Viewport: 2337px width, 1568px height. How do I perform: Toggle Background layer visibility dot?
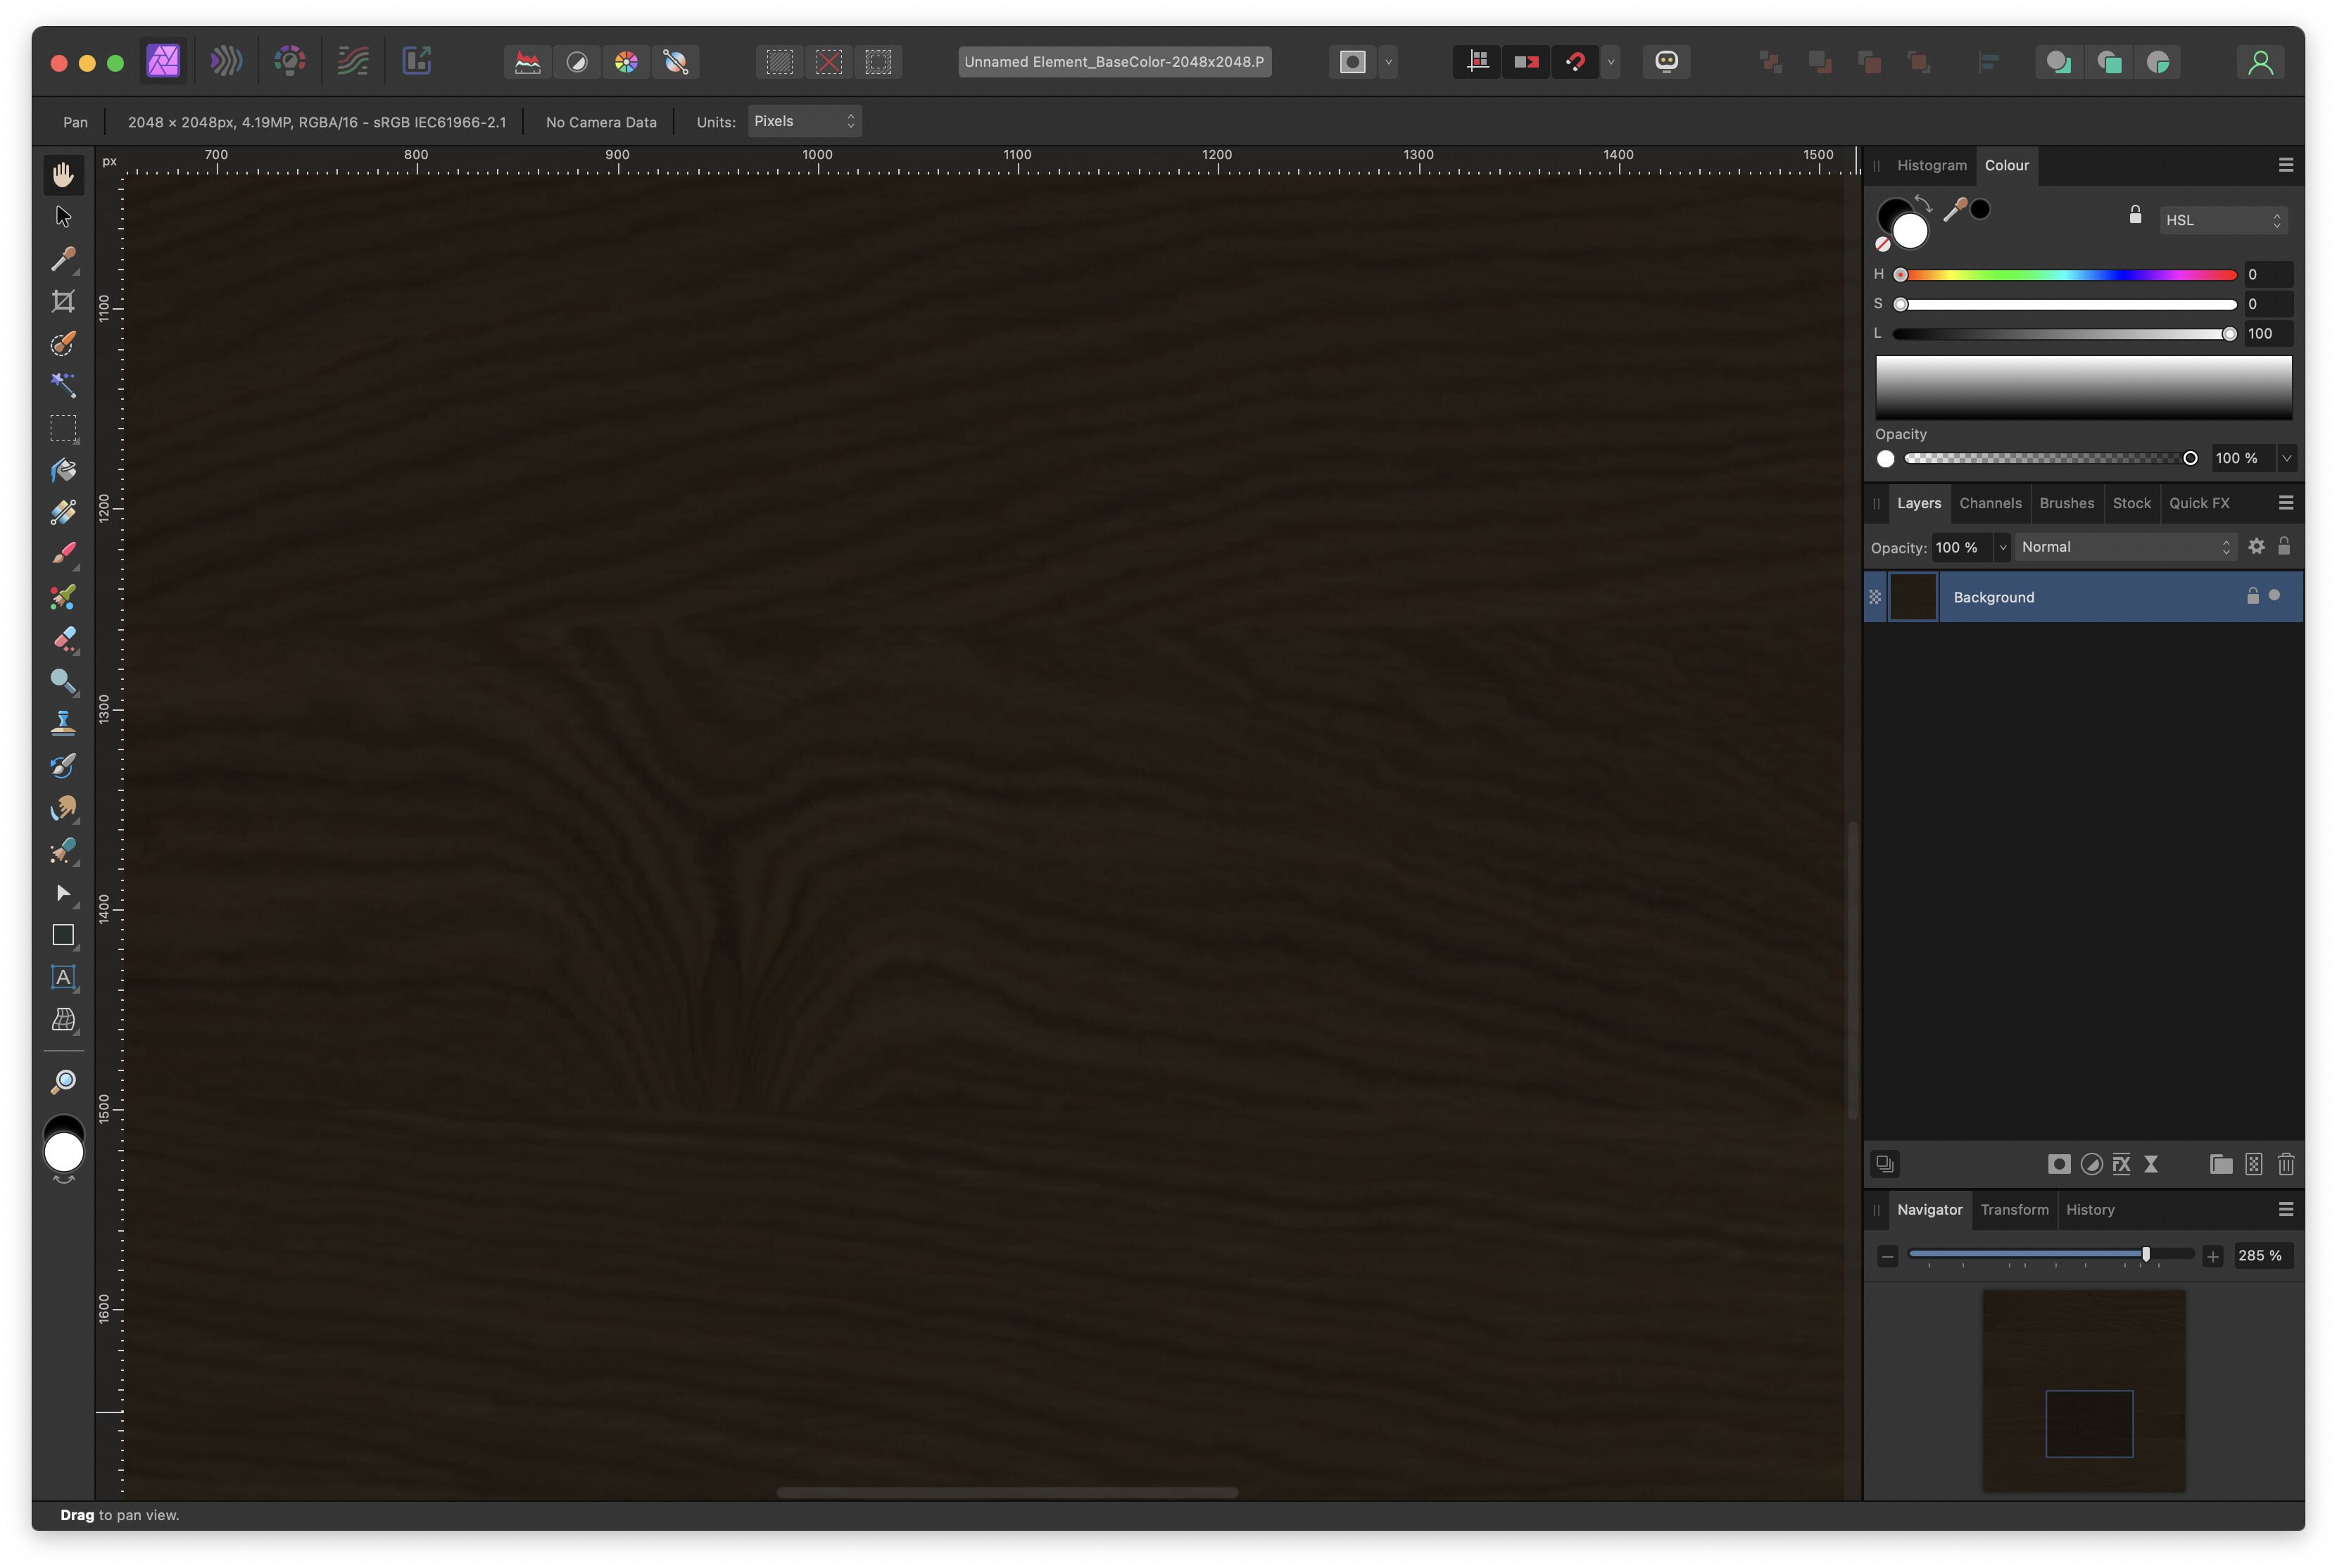pyautogui.click(x=2274, y=595)
